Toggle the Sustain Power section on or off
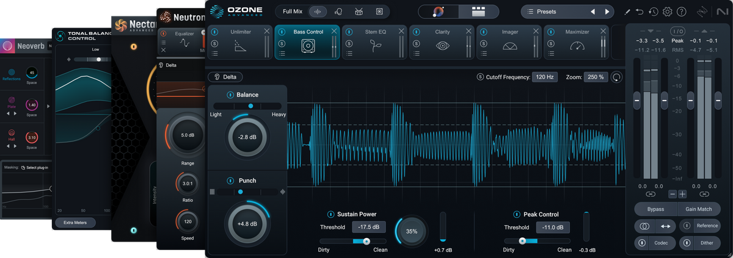The image size is (733, 258). (x=330, y=214)
